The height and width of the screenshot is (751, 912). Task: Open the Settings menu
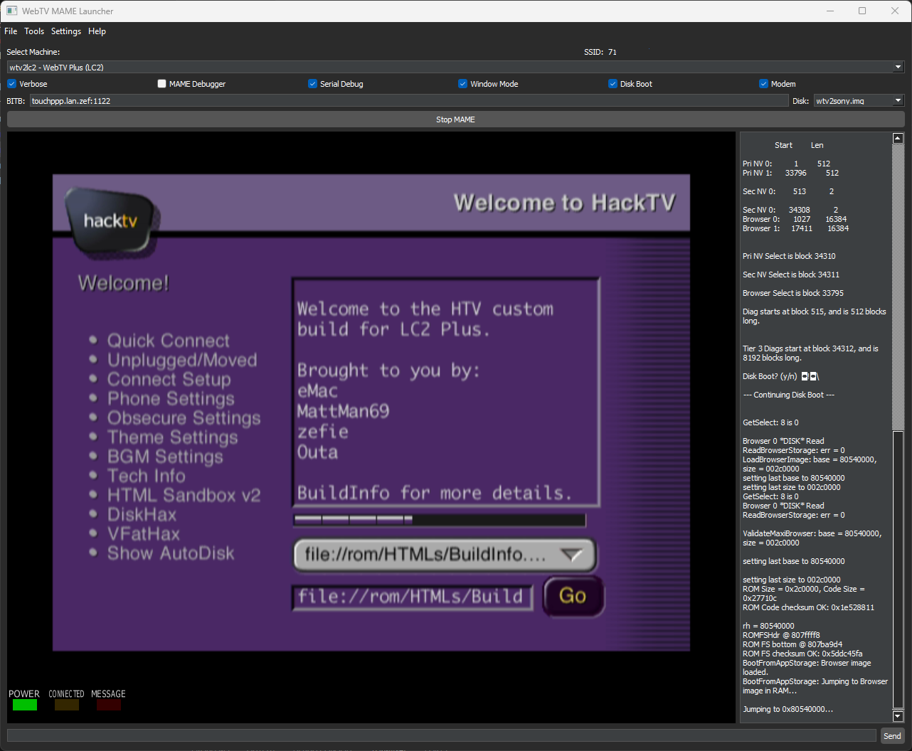(x=66, y=31)
